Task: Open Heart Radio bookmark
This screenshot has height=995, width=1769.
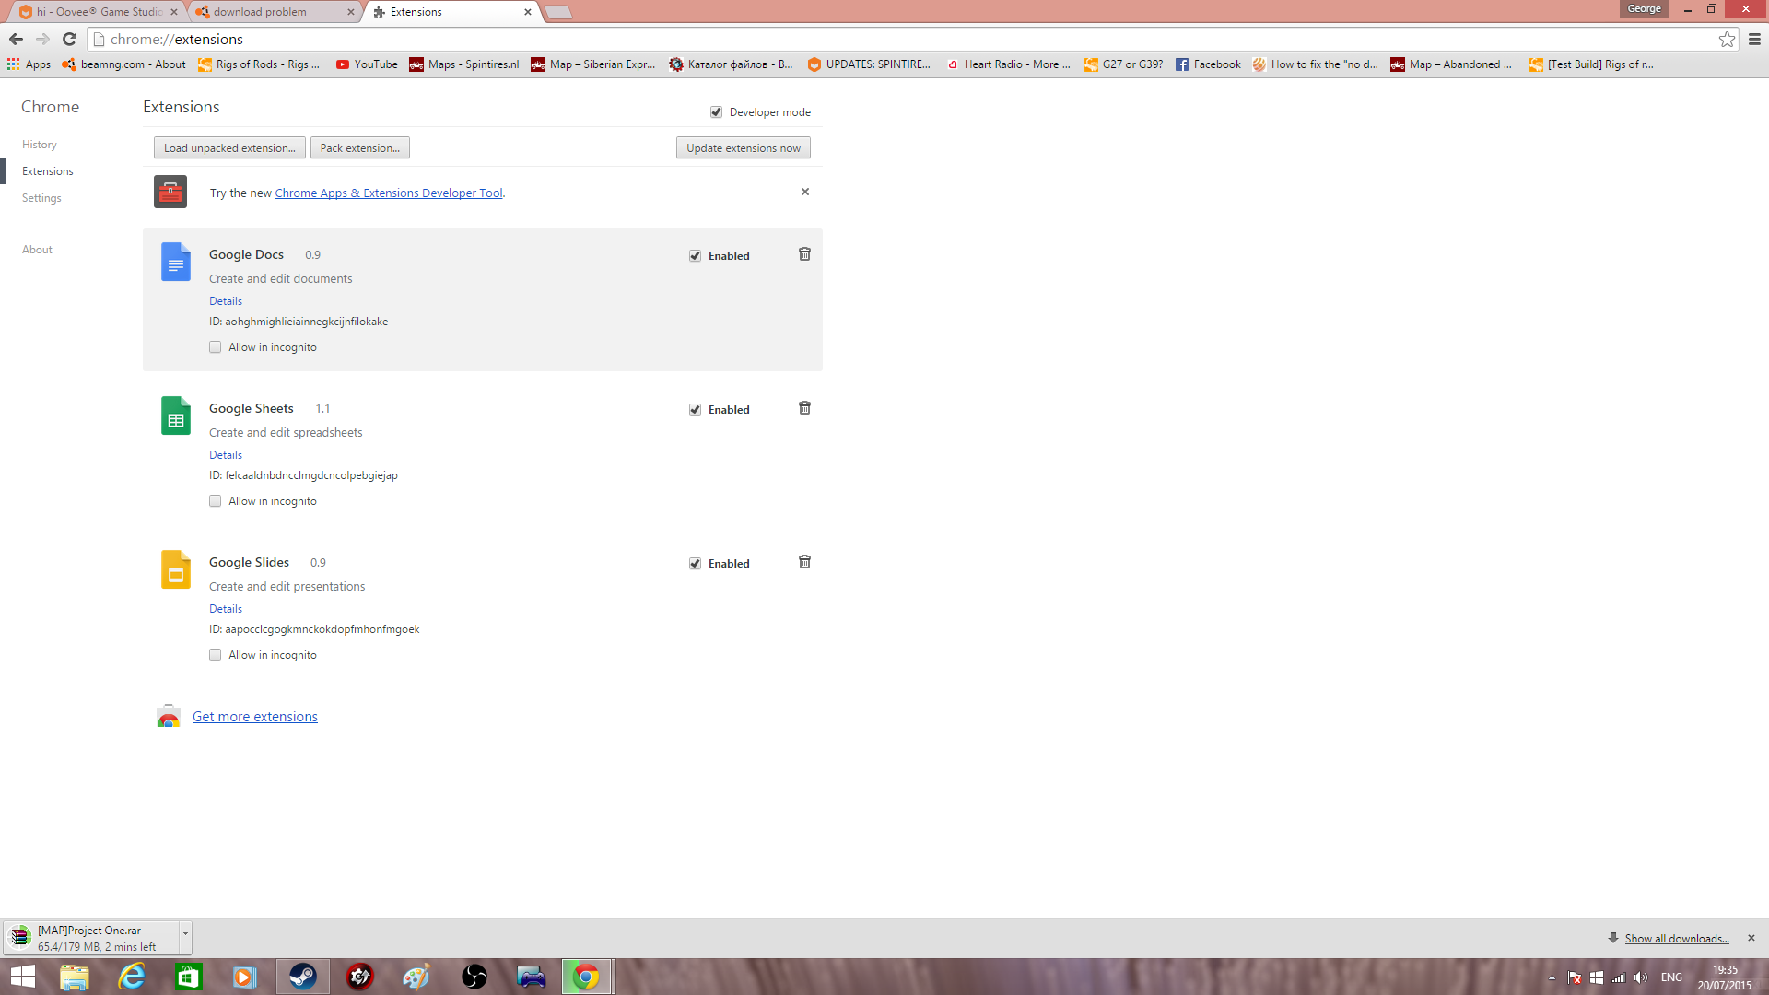Action: coord(1008,64)
